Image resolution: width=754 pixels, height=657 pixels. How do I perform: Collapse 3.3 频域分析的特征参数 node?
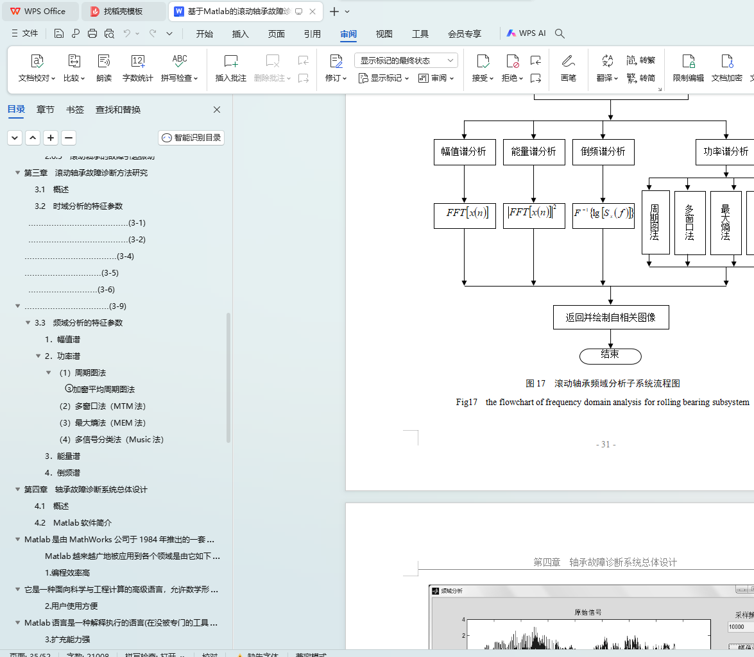[28, 322]
